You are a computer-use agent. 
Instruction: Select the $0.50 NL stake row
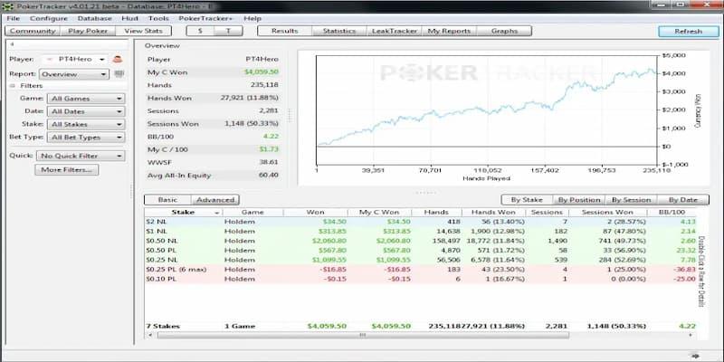[x=420, y=241]
